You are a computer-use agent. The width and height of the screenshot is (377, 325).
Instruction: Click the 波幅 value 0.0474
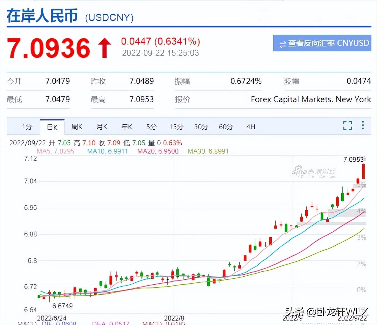click(359, 81)
